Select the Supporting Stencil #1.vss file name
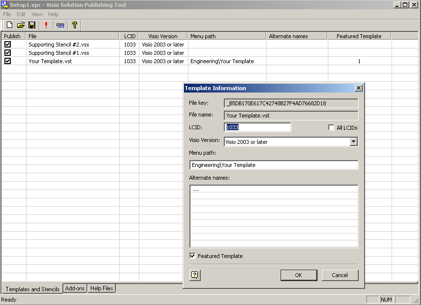The width and height of the screenshot is (421, 305). tap(59, 53)
